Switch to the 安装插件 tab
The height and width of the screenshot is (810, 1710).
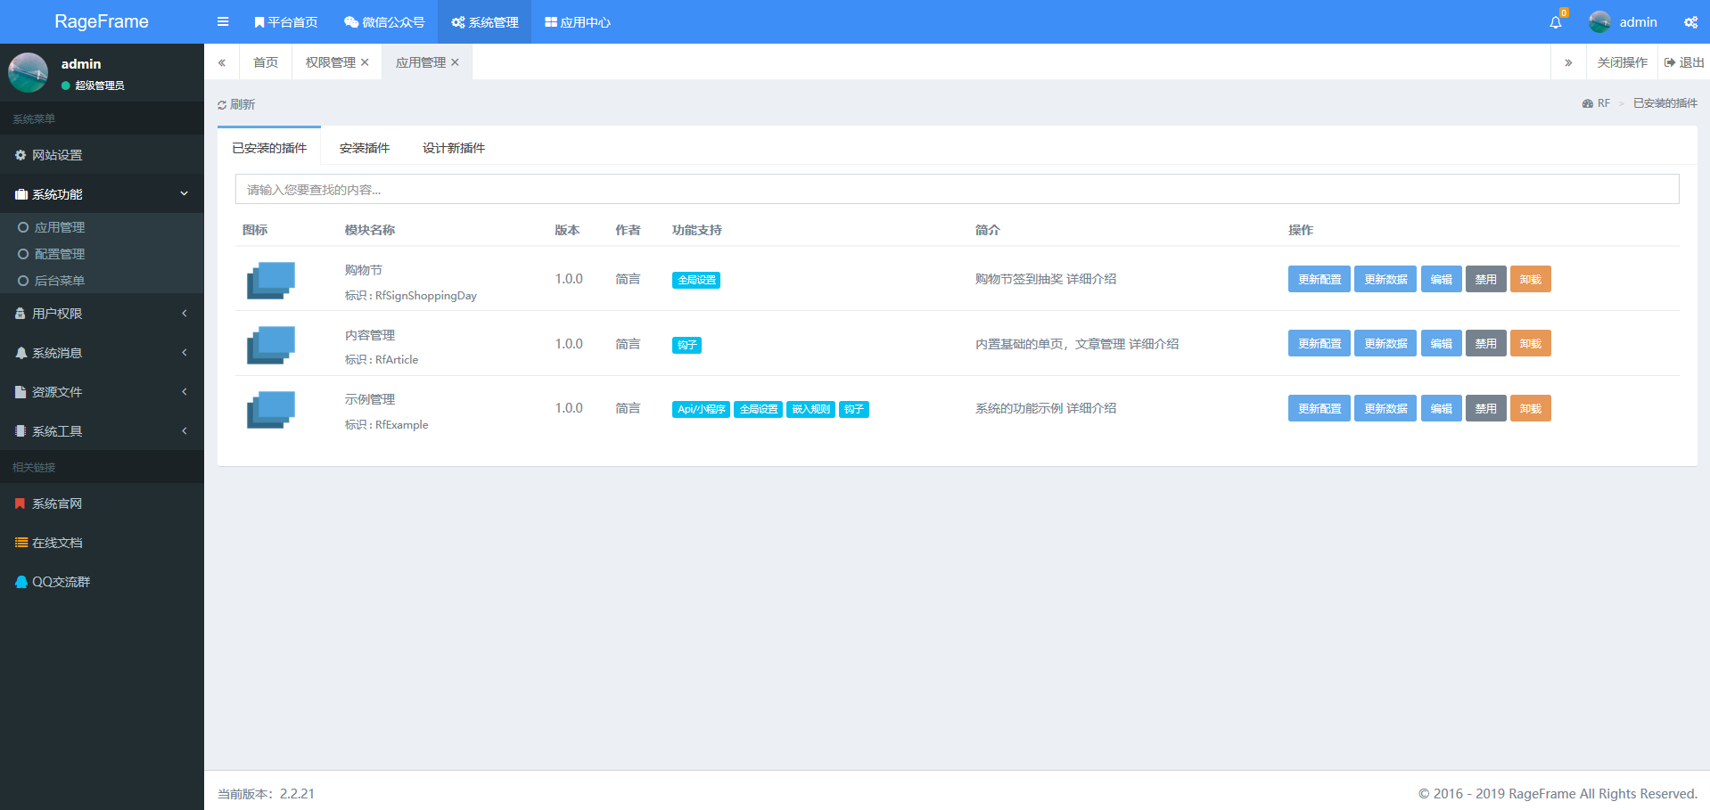[x=365, y=148]
